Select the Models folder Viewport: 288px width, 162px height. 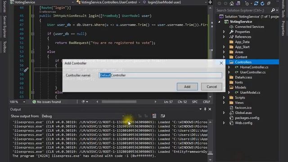coord(240,87)
